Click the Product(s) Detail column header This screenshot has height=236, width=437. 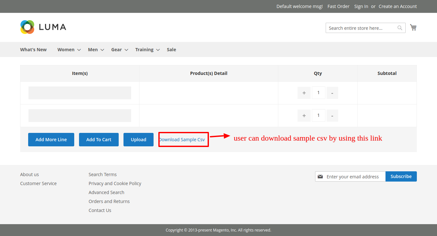(x=209, y=73)
